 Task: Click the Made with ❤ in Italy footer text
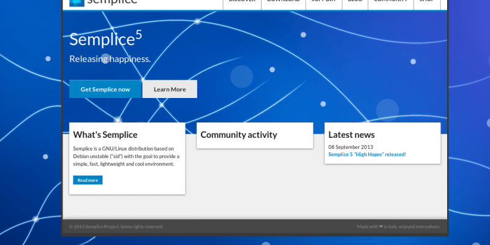(x=399, y=227)
